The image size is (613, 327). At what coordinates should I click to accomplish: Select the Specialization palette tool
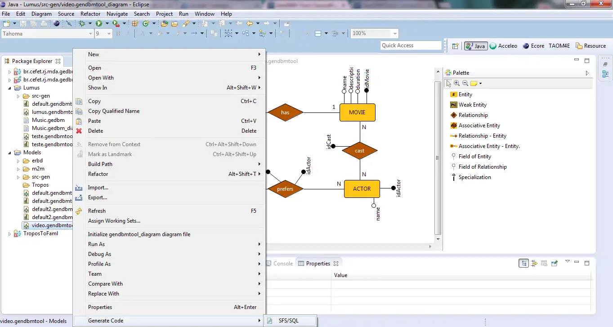pyautogui.click(x=471, y=177)
